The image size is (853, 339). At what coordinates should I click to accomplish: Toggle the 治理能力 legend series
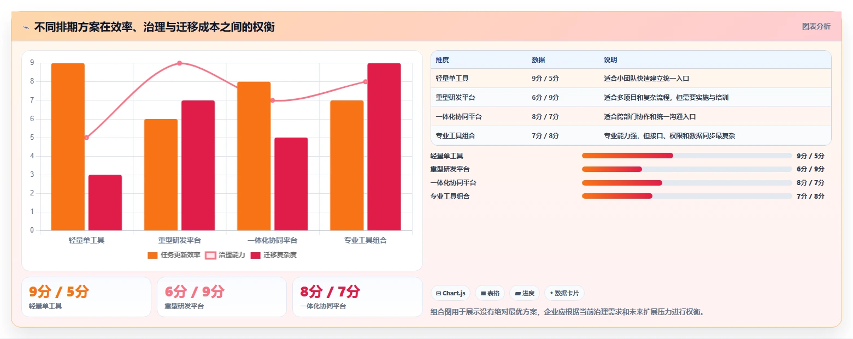coord(225,255)
